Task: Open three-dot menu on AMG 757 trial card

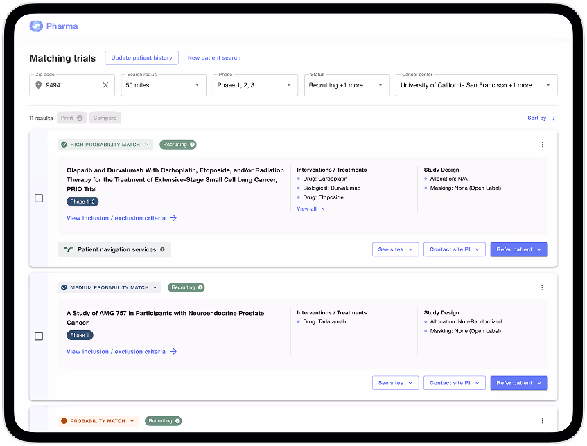Action: click(x=542, y=287)
